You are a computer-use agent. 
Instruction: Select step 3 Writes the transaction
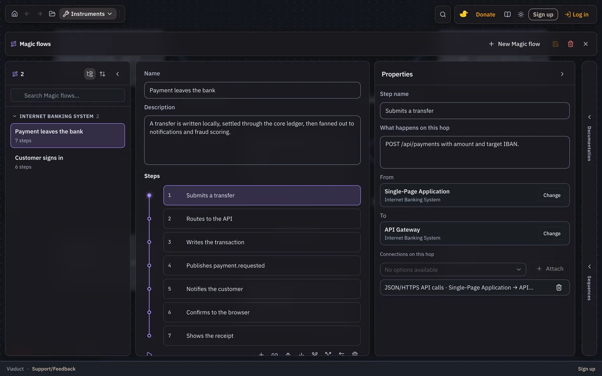click(262, 242)
